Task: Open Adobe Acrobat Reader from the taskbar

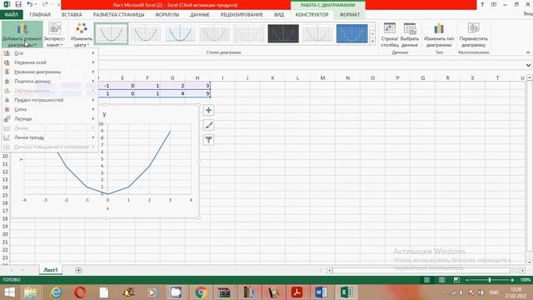Action: click(296, 292)
